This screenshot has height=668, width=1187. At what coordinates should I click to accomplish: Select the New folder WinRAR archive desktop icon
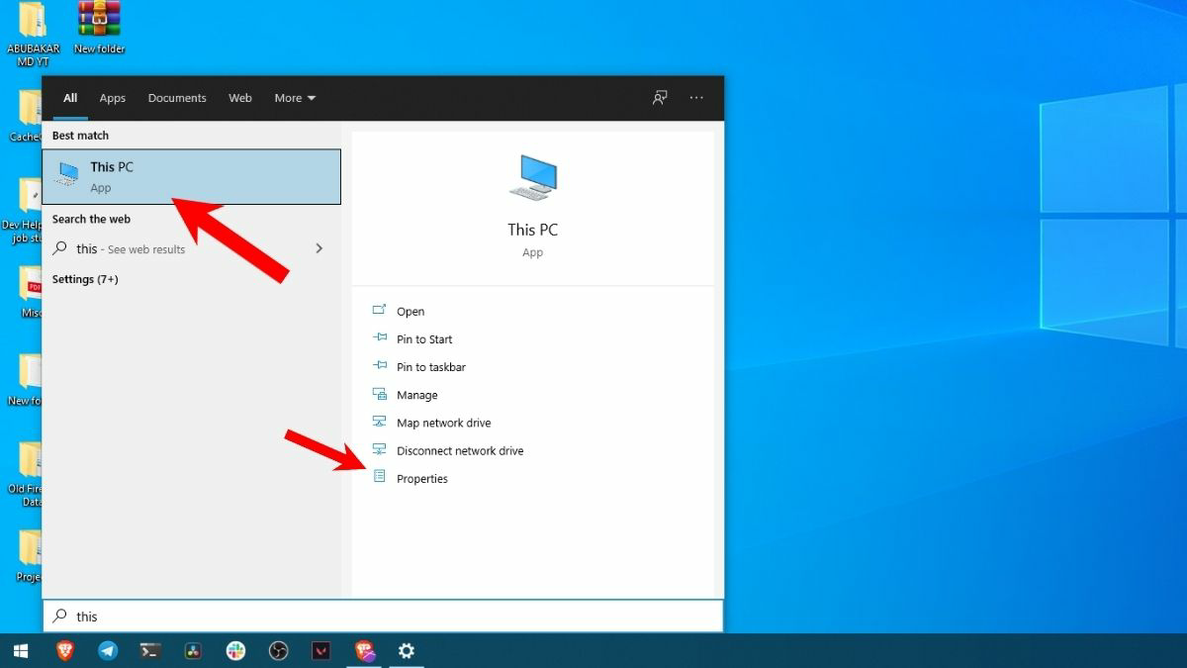click(99, 27)
